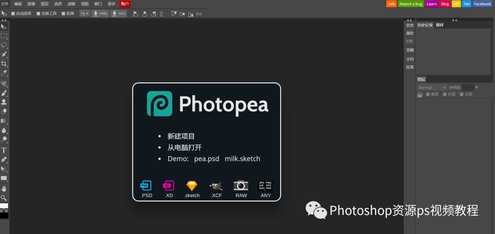Switch to the 历史记录 tab
Viewport: 495px width, 234px height.
pos(425,25)
